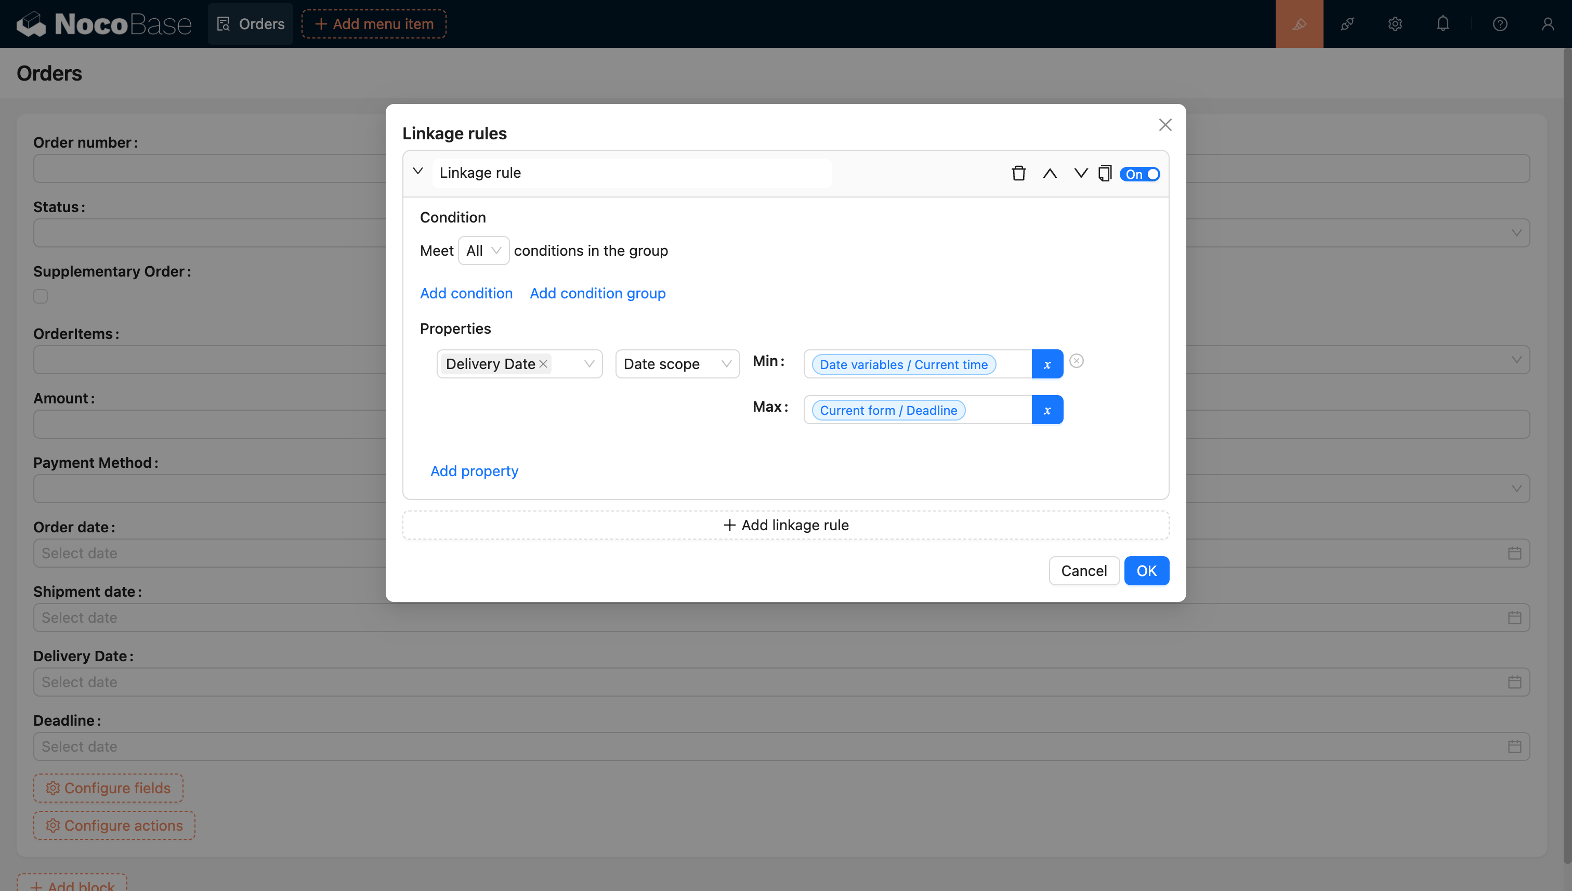Click the highlighted UI editor brush icon
The image size is (1572, 891).
[1299, 24]
